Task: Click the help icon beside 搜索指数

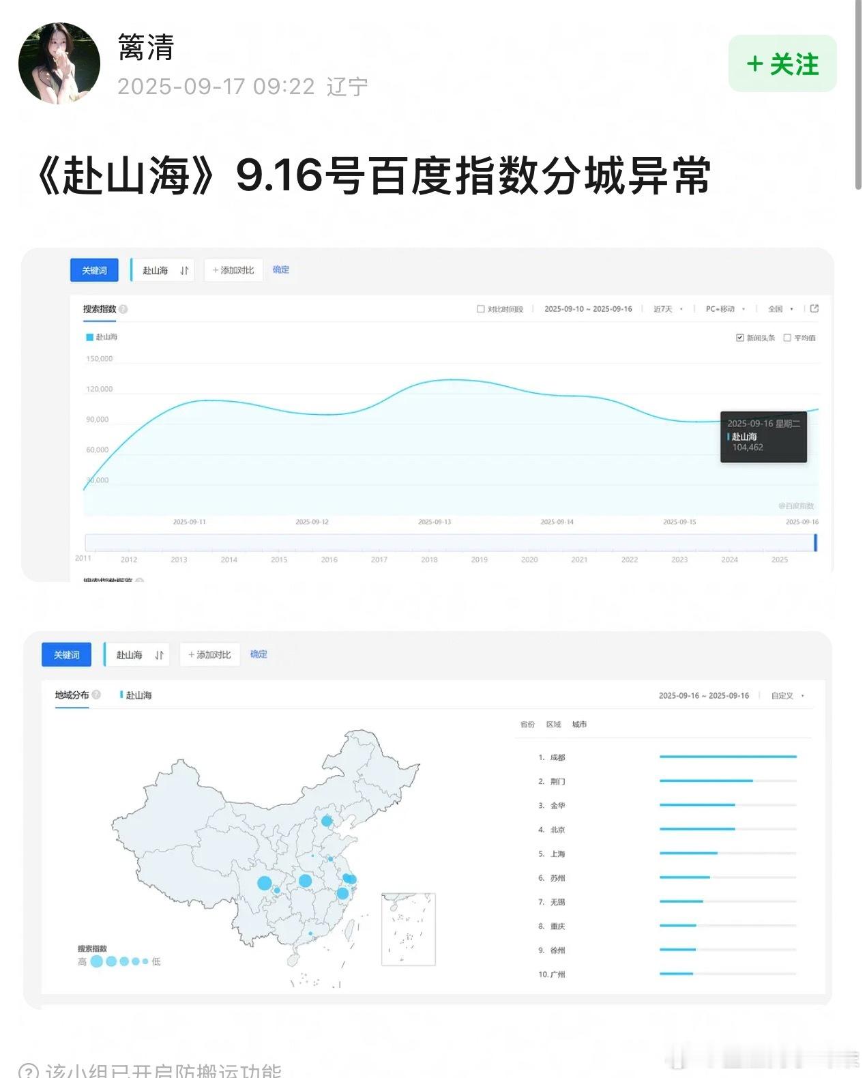Action: point(123,309)
